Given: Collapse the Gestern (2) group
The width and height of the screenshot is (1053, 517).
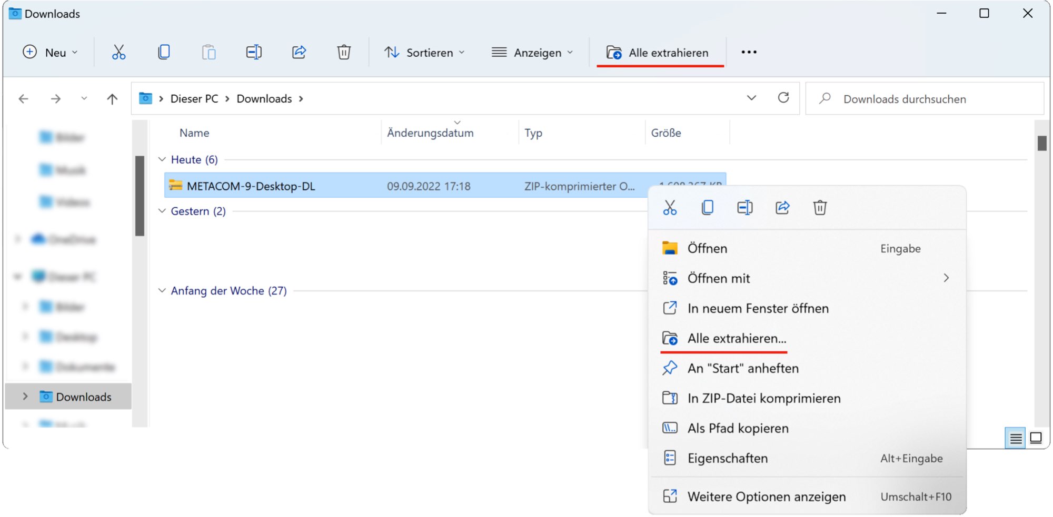Looking at the screenshot, I should [x=162, y=211].
